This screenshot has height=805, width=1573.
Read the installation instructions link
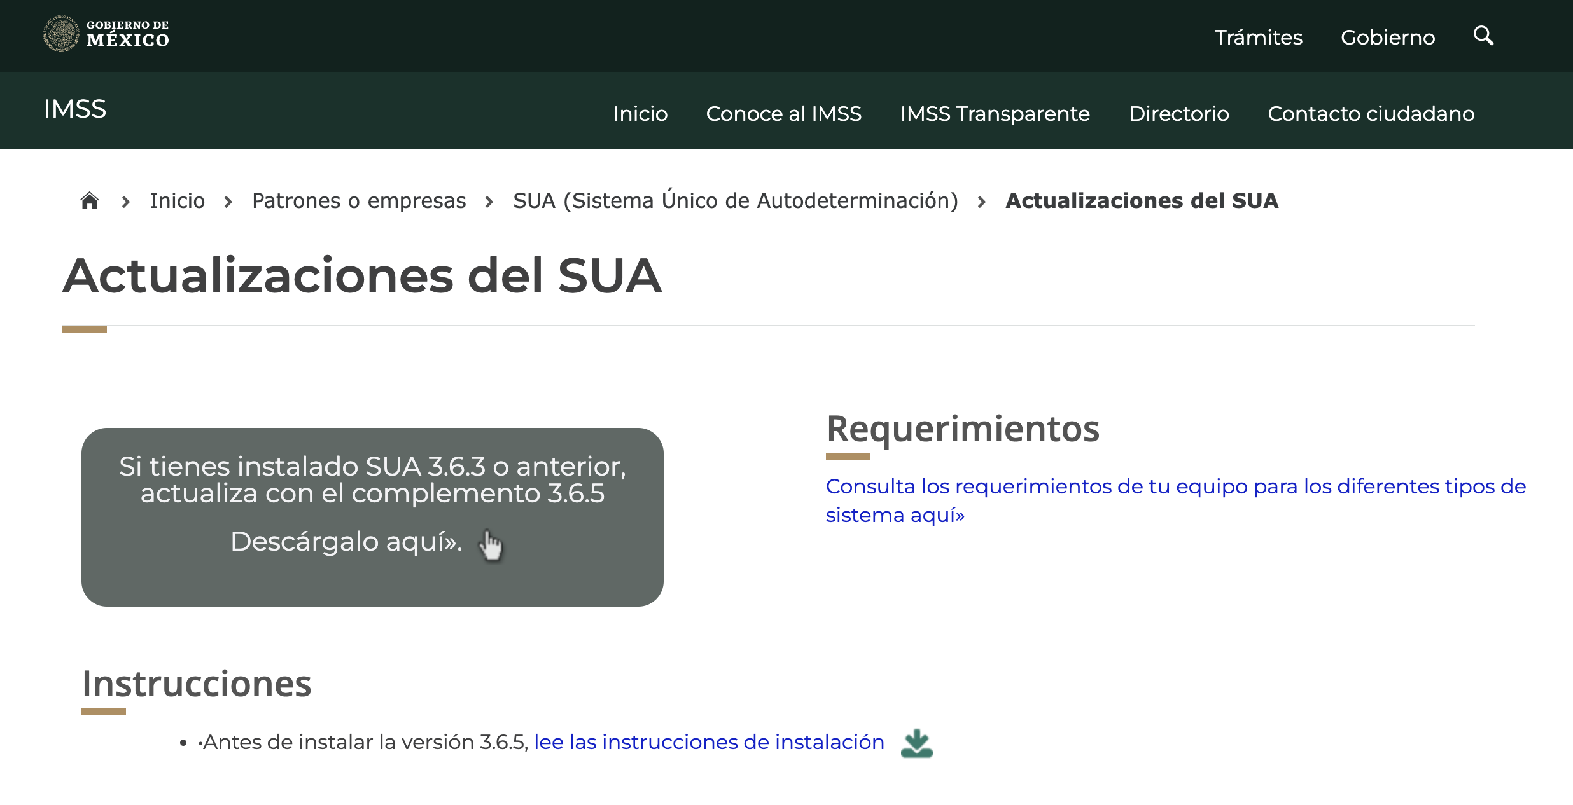pyautogui.click(x=709, y=742)
